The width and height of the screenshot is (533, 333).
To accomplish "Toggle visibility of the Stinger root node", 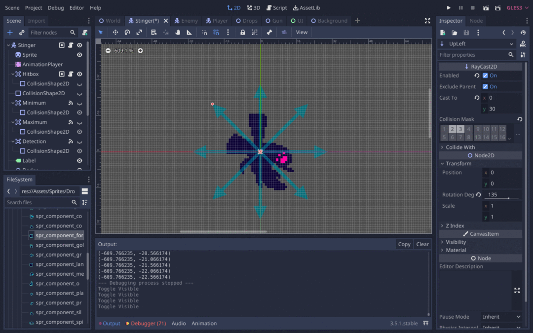I will coord(79,45).
